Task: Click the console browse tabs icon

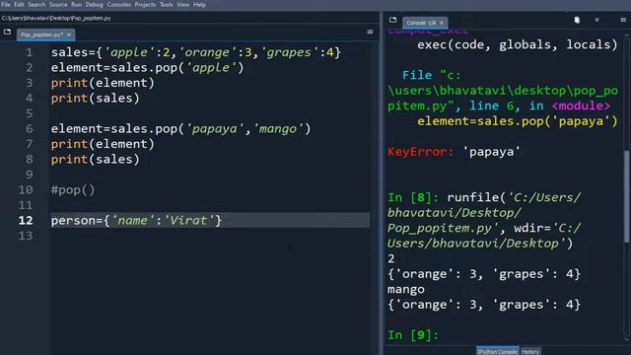Action: [x=392, y=20]
